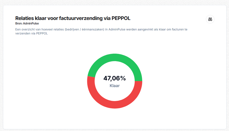Screen dimensions: 229x131
Task: Click the 47,06% value in the chart
Action: (x=115, y=78)
